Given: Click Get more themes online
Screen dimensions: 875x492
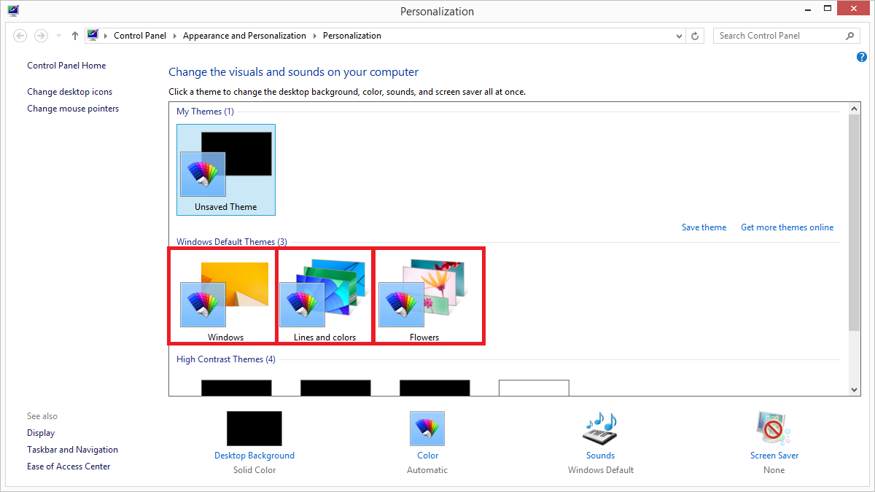Looking at the screenshot, I should (x=787, y=227).
